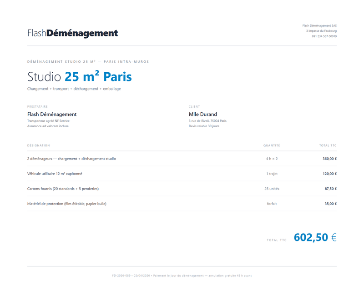
Task: Click the 'TOTAL TTC' label beside grand total
Action: [277, 240]
